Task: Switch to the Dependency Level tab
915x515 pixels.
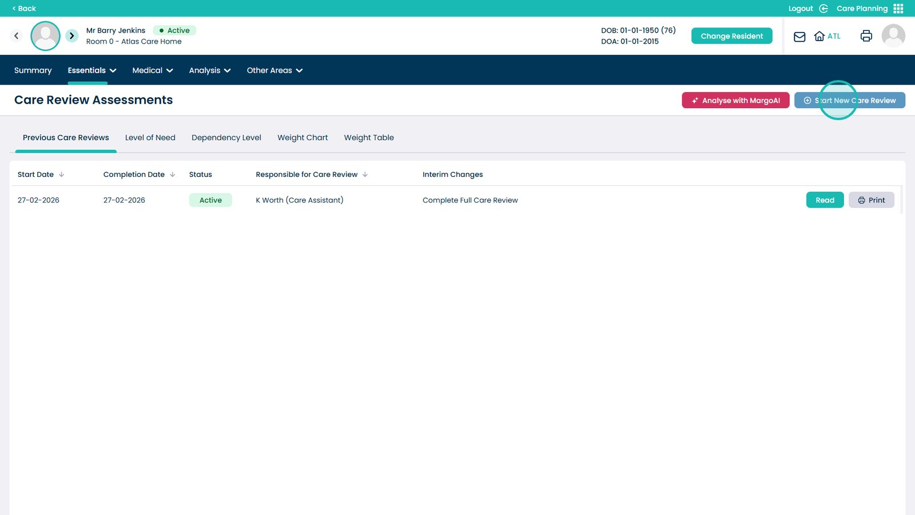Action: click(x=226, y=138)
